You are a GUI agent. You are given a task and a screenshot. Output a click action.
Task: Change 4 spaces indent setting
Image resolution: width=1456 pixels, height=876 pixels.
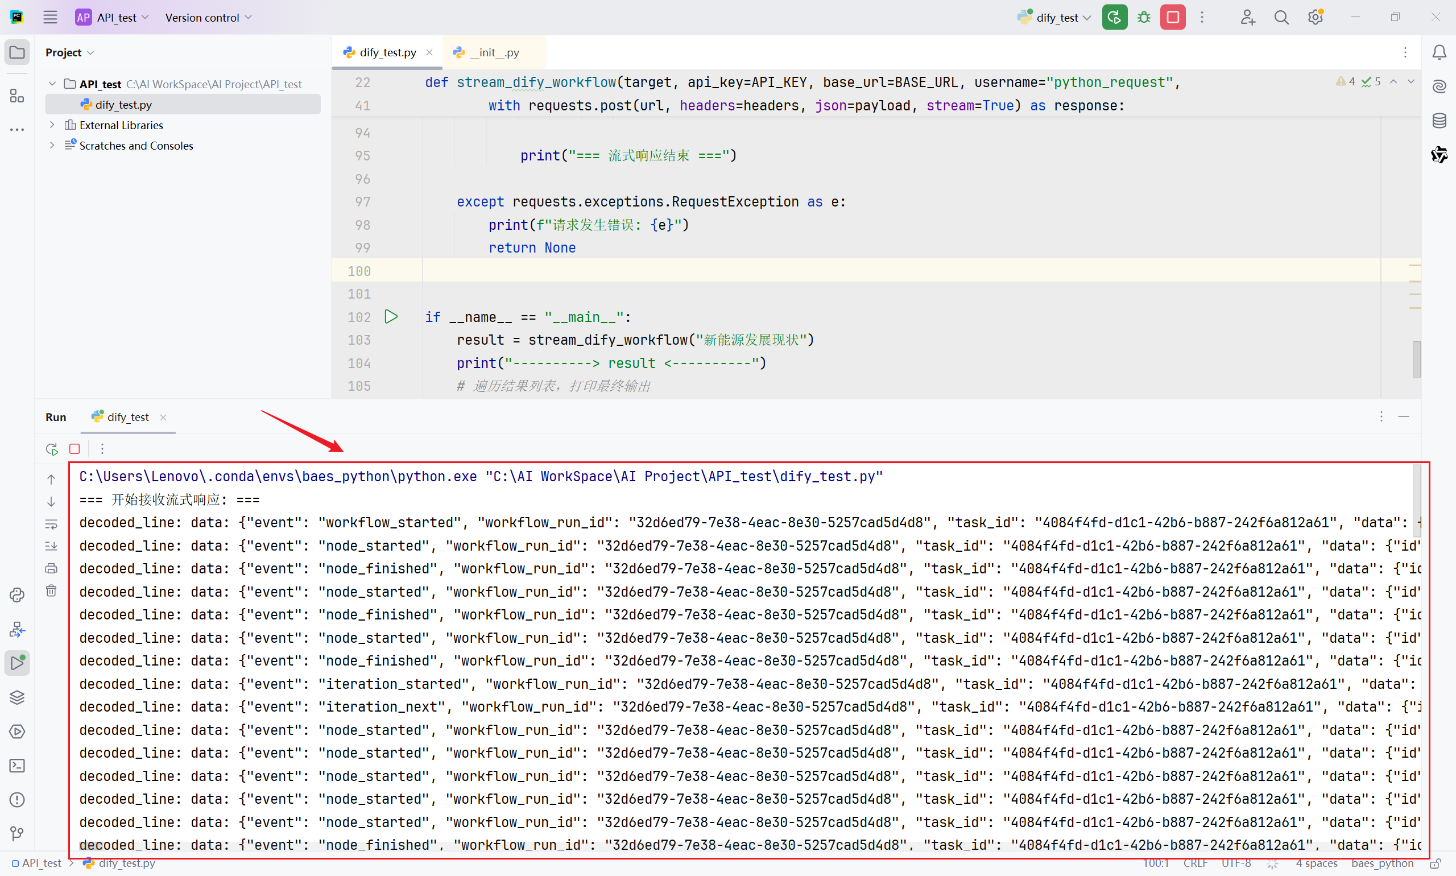[x=1316, y=863]
